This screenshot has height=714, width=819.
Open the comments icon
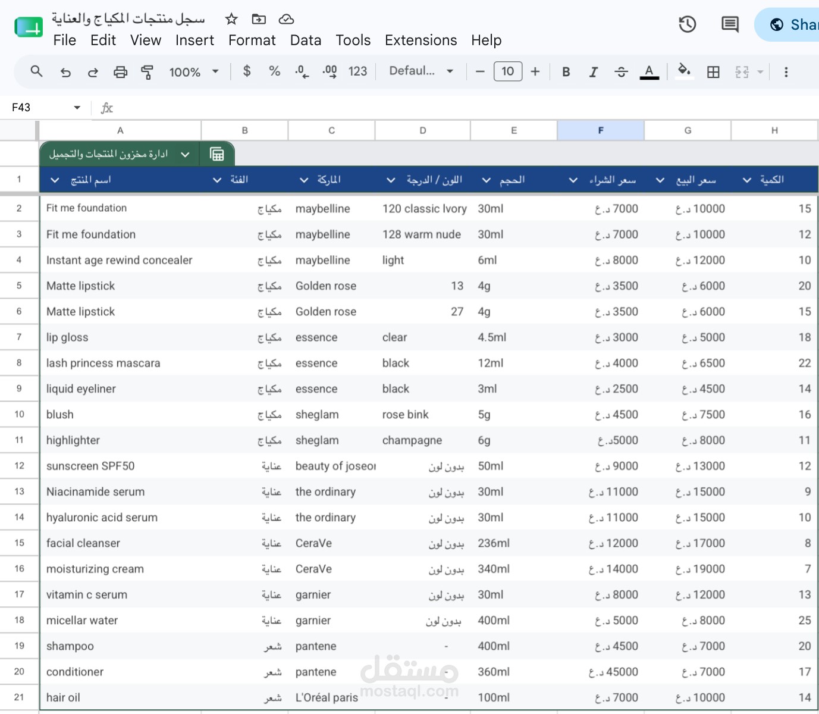(x=730, y=24)
